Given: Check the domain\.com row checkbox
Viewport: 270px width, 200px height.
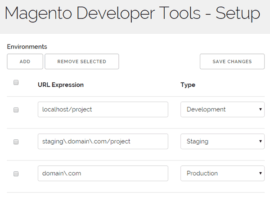Looking at the screenshot, I should click(16, 173).
